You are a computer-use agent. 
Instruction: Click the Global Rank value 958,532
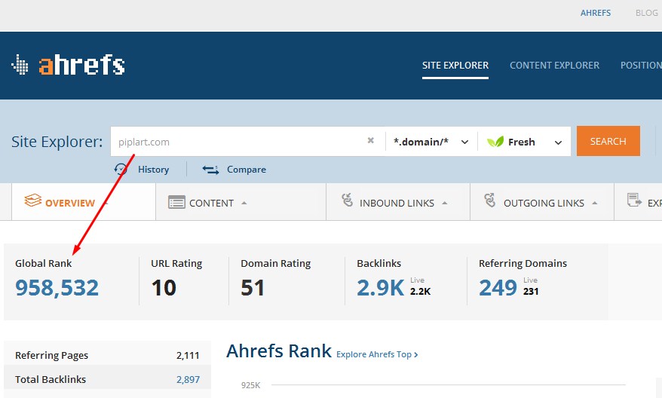tap(57, 288)
